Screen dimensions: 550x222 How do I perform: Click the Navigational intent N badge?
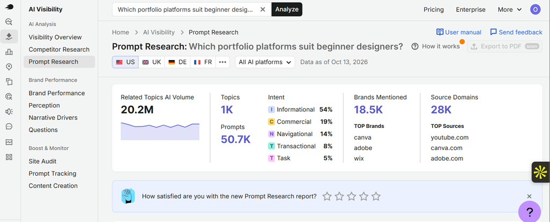click(x=271, y=134)
